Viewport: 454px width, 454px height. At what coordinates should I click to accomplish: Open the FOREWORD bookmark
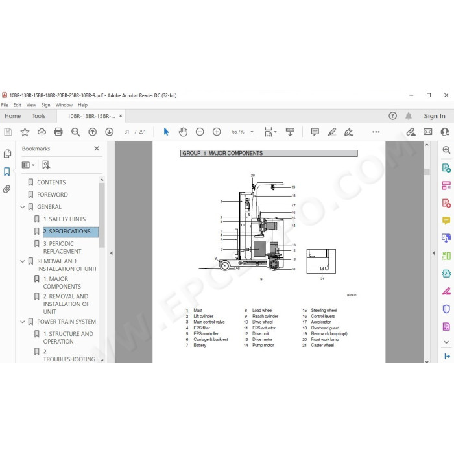click(53, 195)
